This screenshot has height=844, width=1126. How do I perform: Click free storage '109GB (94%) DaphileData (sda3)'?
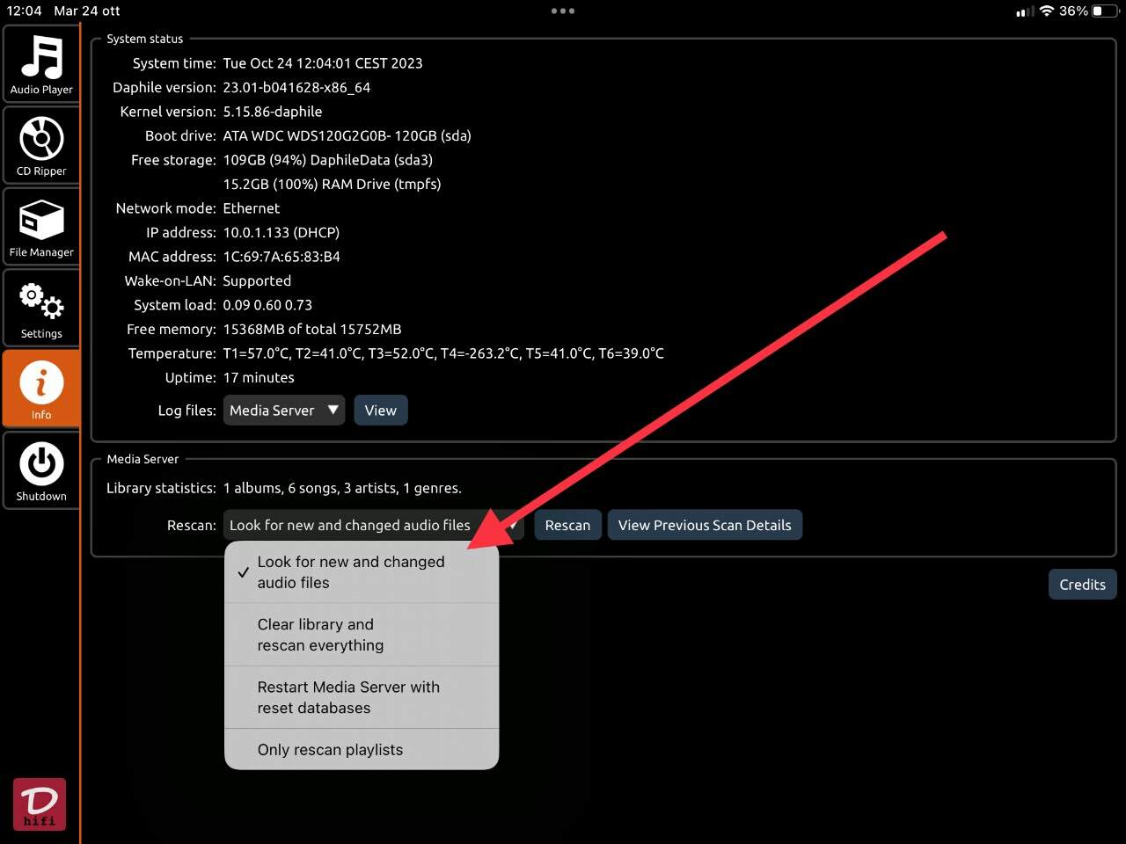[x=327, y=160]
